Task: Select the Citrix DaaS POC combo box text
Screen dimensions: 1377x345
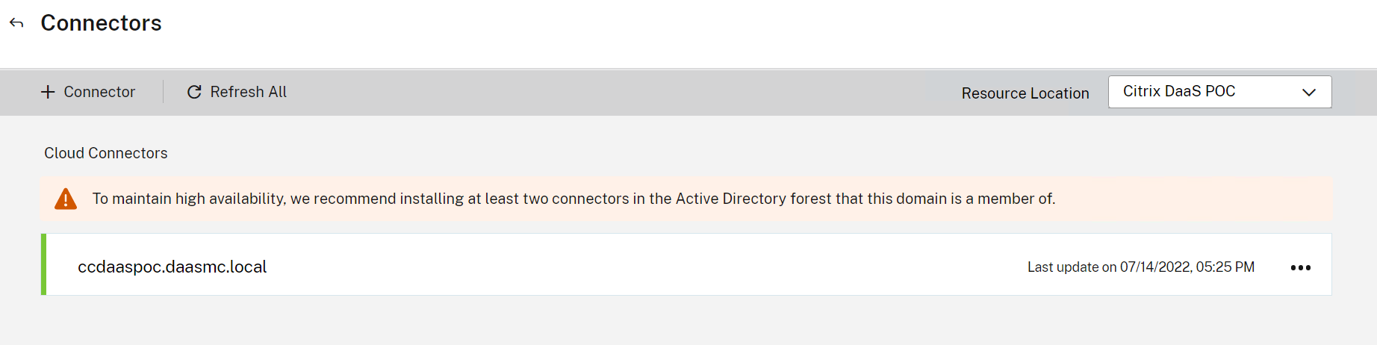Action: coord(1179,91)
